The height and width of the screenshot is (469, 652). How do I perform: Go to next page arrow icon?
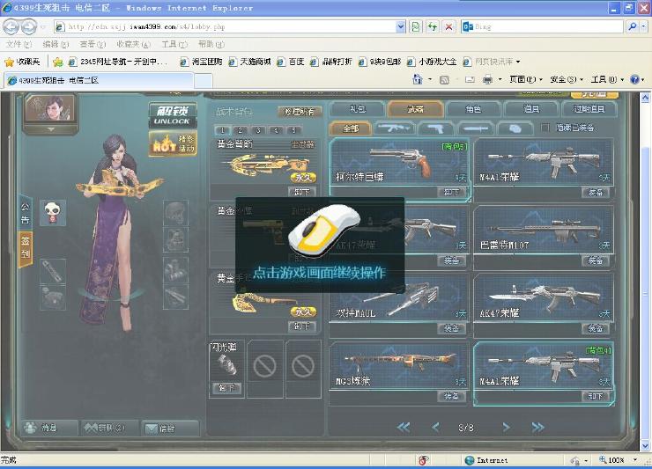pos(506,427)
